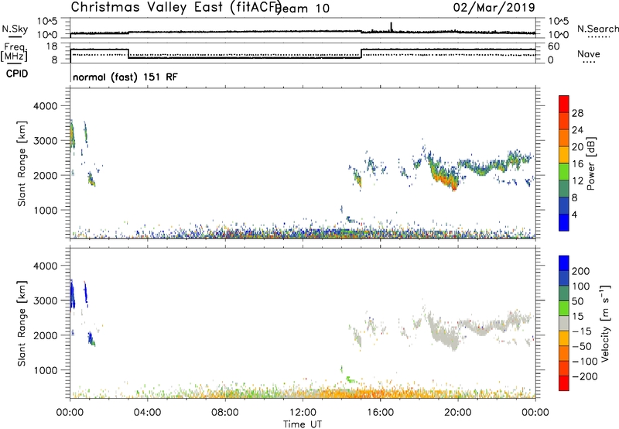Click the 'Nave' legend label
Screen dimensions: 619x429
[x=588, y=54]
